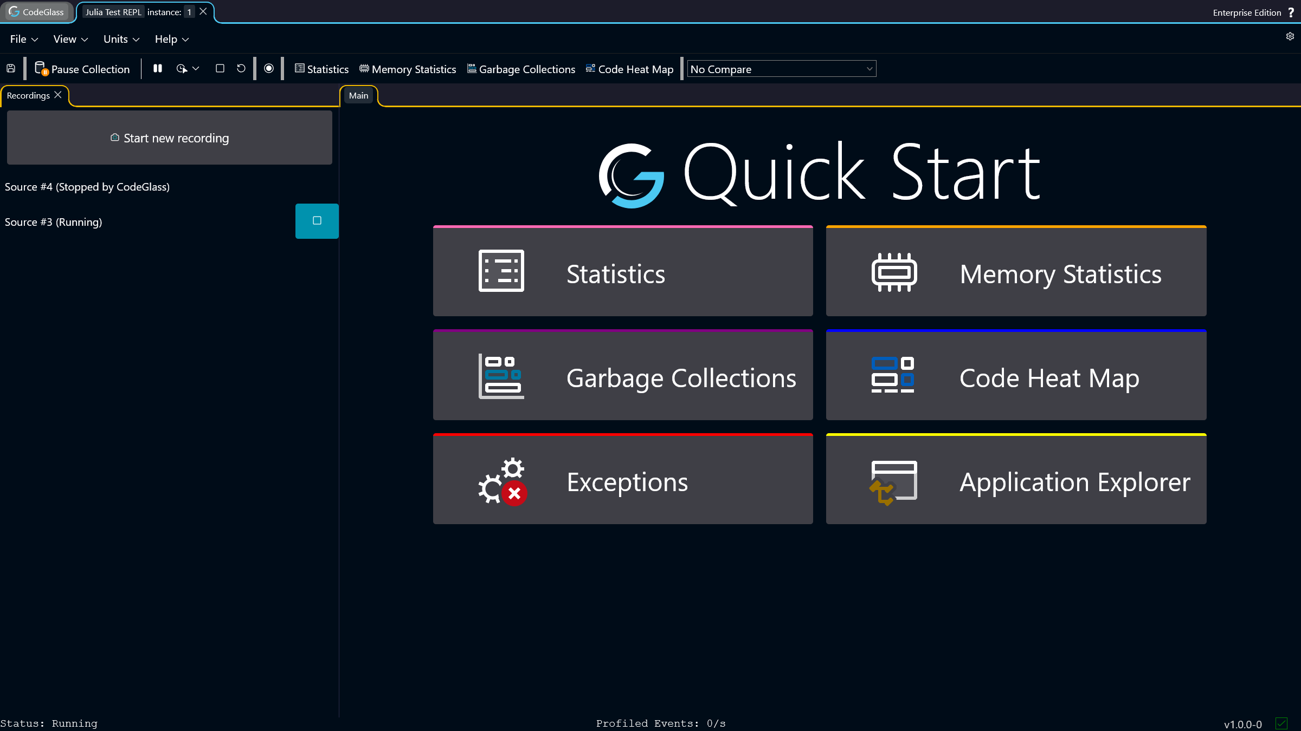This screenshot has height=731, width=1301.
Task: Click the pause bars icon in the toolbar
Action: pos(158,68)
